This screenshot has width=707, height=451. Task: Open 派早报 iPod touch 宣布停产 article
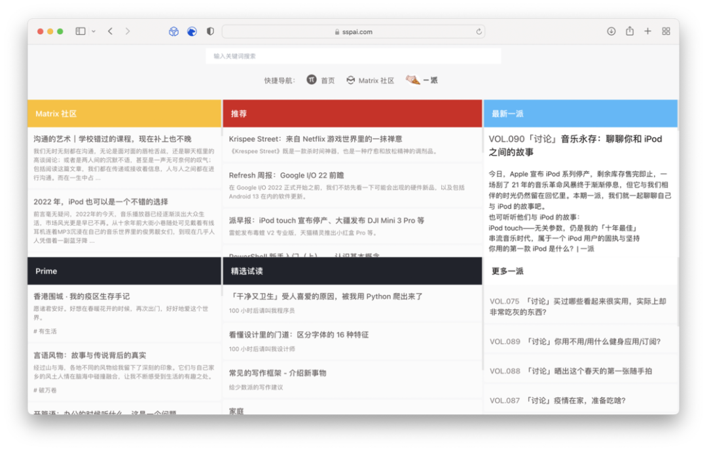(327, 220)
